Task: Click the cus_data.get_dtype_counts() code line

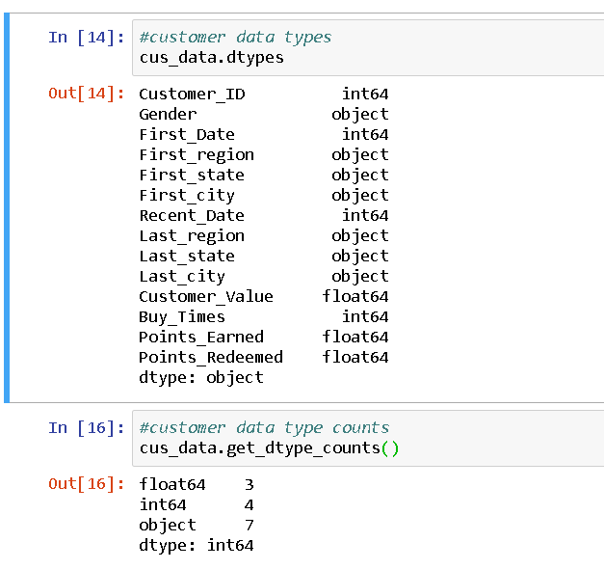Action: [x=269, y=448]
